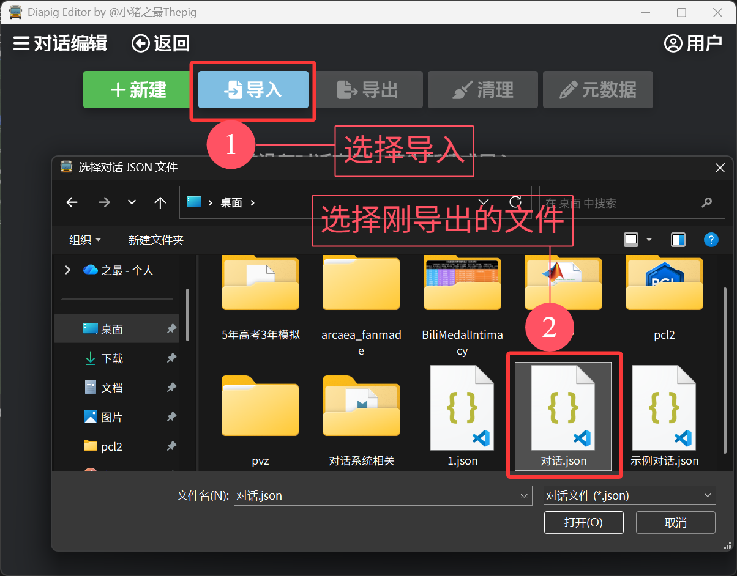Image resolution: width=737 pixels, height=576 pixels.
Task: Go back in file dialog navigation
Action: click(x=72, y=202)
